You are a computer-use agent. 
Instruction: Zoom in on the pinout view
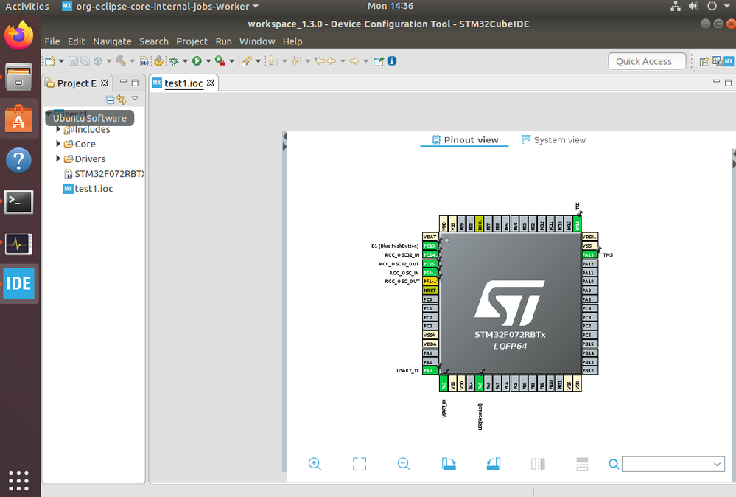pos(315,464)
